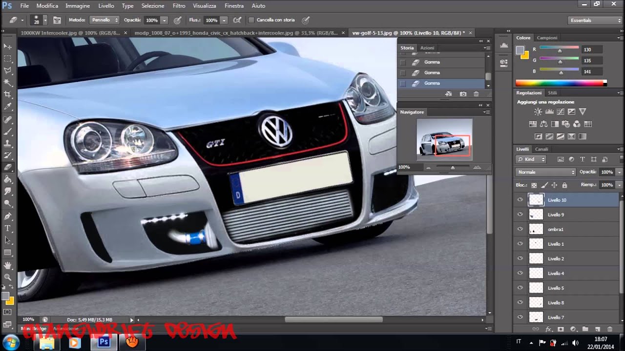
Task: Delete layer with the trash icon
Action: (610, 330)
